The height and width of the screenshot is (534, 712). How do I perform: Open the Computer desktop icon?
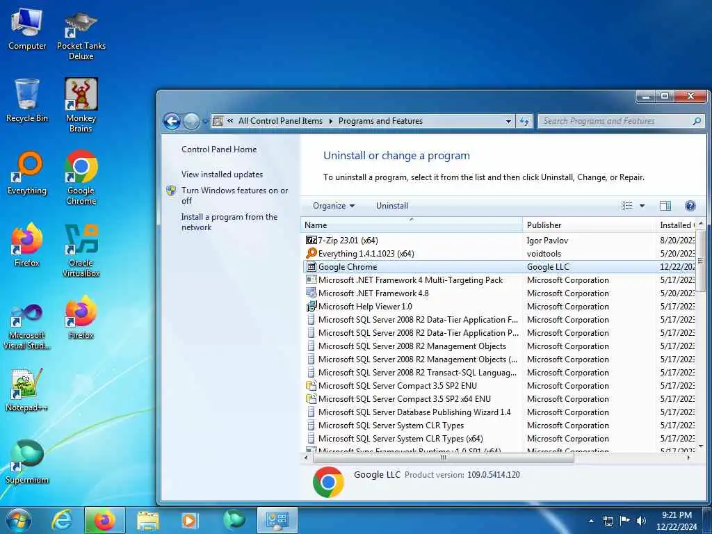pyautogui.click(x=27, y=29)
